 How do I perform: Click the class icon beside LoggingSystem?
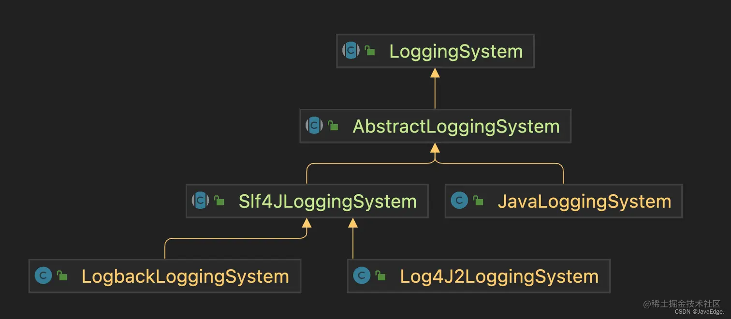[x=351, y=50]
